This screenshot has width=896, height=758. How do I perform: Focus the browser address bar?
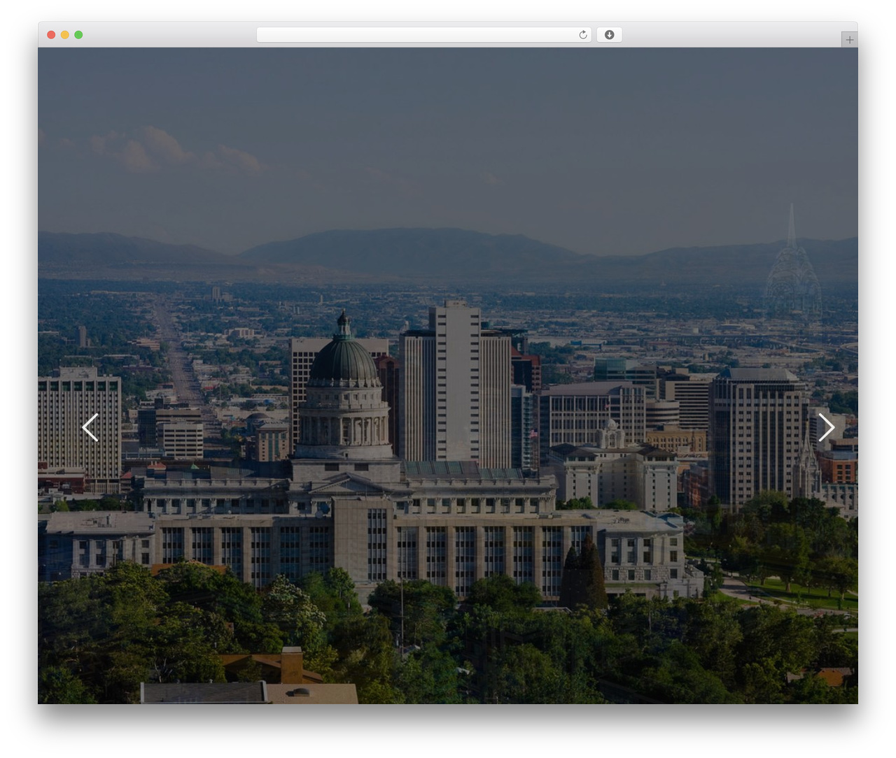(x=423, y=35)
